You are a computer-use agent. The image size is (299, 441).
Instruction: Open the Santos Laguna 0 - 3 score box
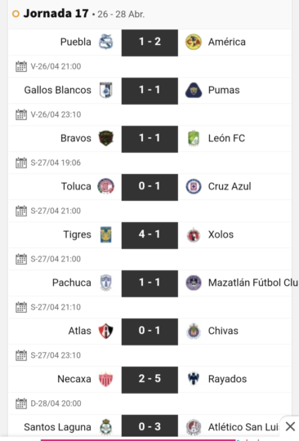[149, 425]
